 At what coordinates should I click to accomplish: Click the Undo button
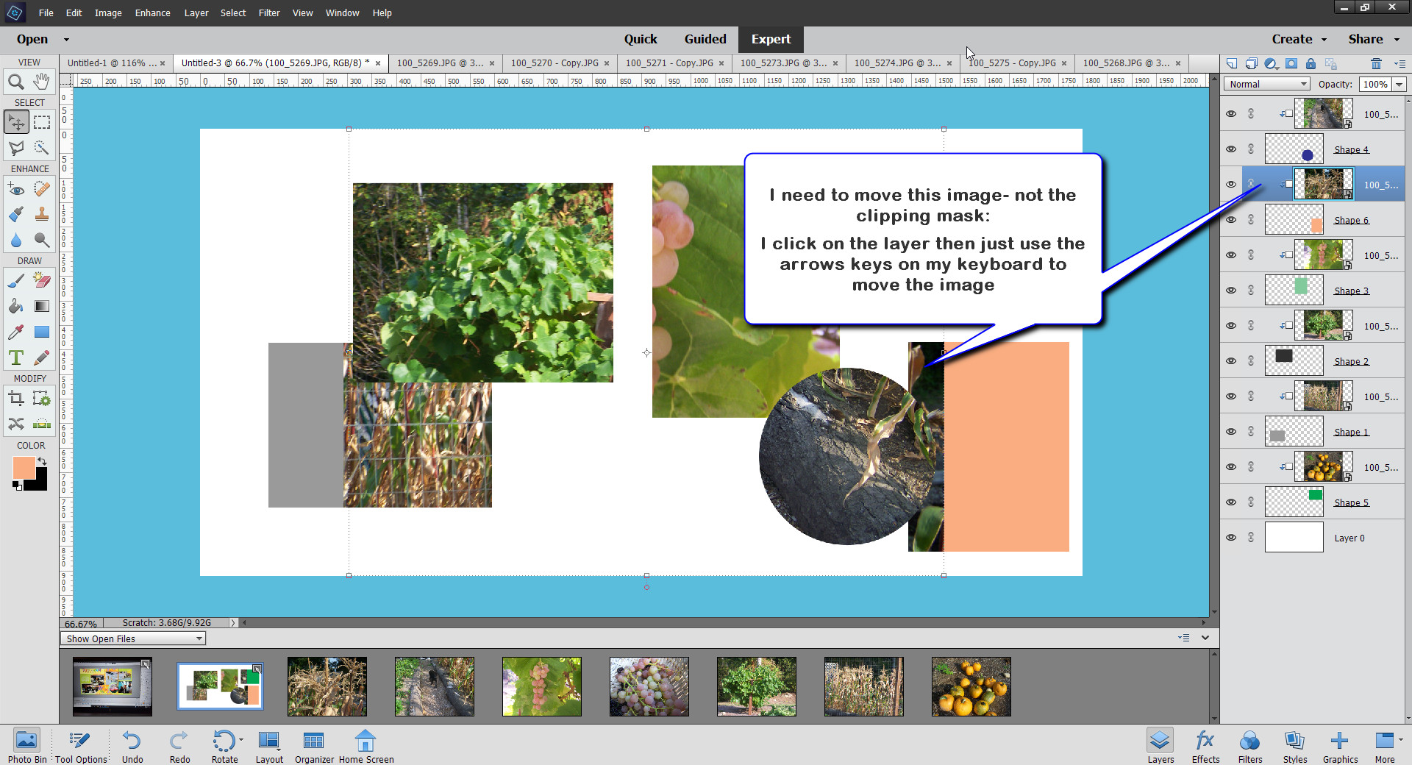[x=132, y=741]
